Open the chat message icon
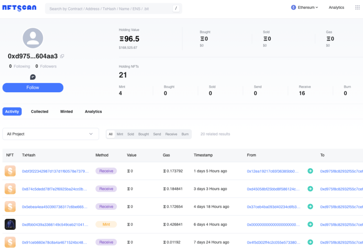 click(x=33, y=77)
